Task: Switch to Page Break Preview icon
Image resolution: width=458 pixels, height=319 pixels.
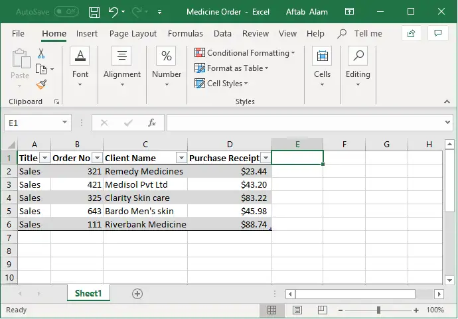Action: click(x=322, y=310)
